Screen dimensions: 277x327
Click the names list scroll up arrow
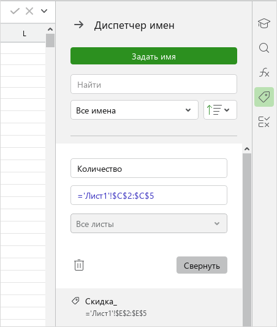tap(247, 149)
